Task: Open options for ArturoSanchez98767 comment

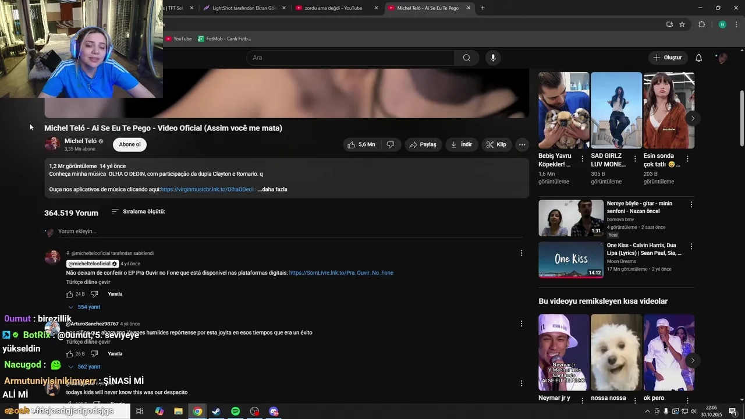Action: (x=521, y=324)
